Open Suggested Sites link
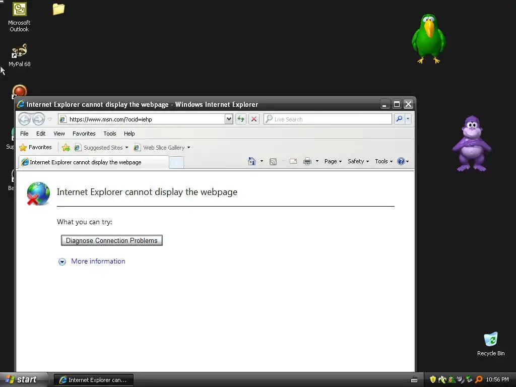Image resolution: width=516 pixels, height=387 pixels. click(x=98, y=148)
